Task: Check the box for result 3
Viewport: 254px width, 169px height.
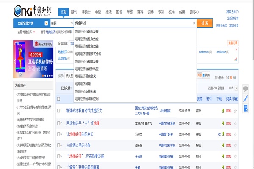Action: [x=58, y=134]
